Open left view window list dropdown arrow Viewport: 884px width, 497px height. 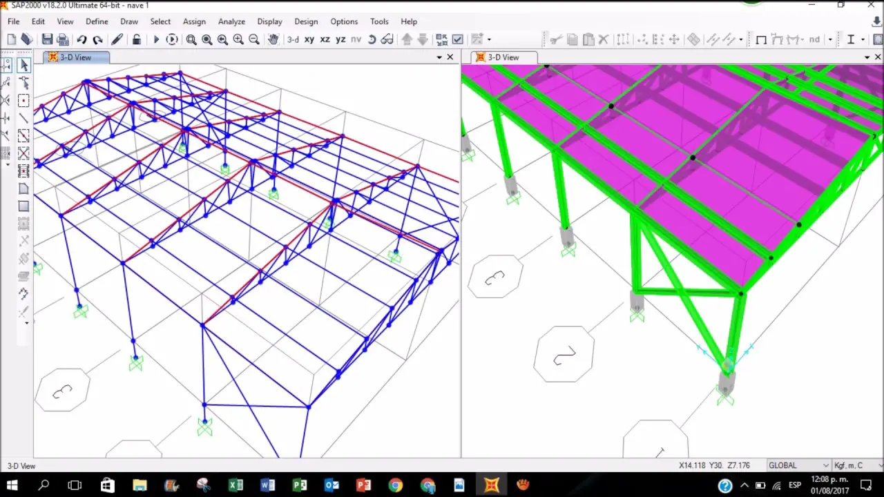click(x=439, y=57)
